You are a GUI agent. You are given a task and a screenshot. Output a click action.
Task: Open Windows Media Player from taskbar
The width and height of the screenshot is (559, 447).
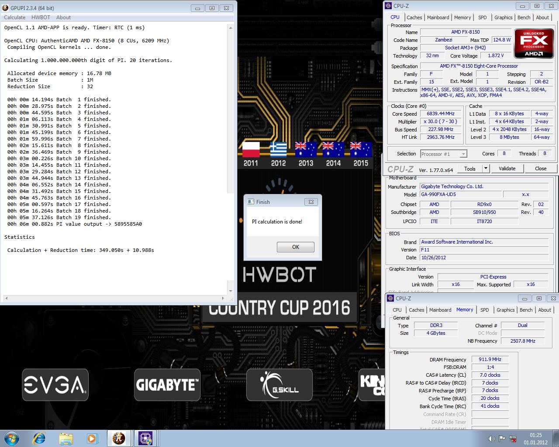coord(92,438)
